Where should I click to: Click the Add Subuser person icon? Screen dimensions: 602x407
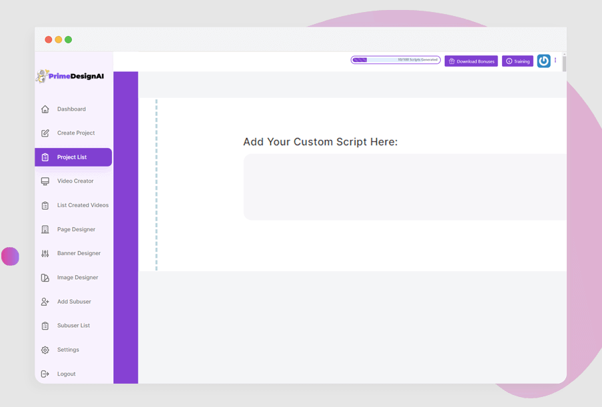[45, 301]
